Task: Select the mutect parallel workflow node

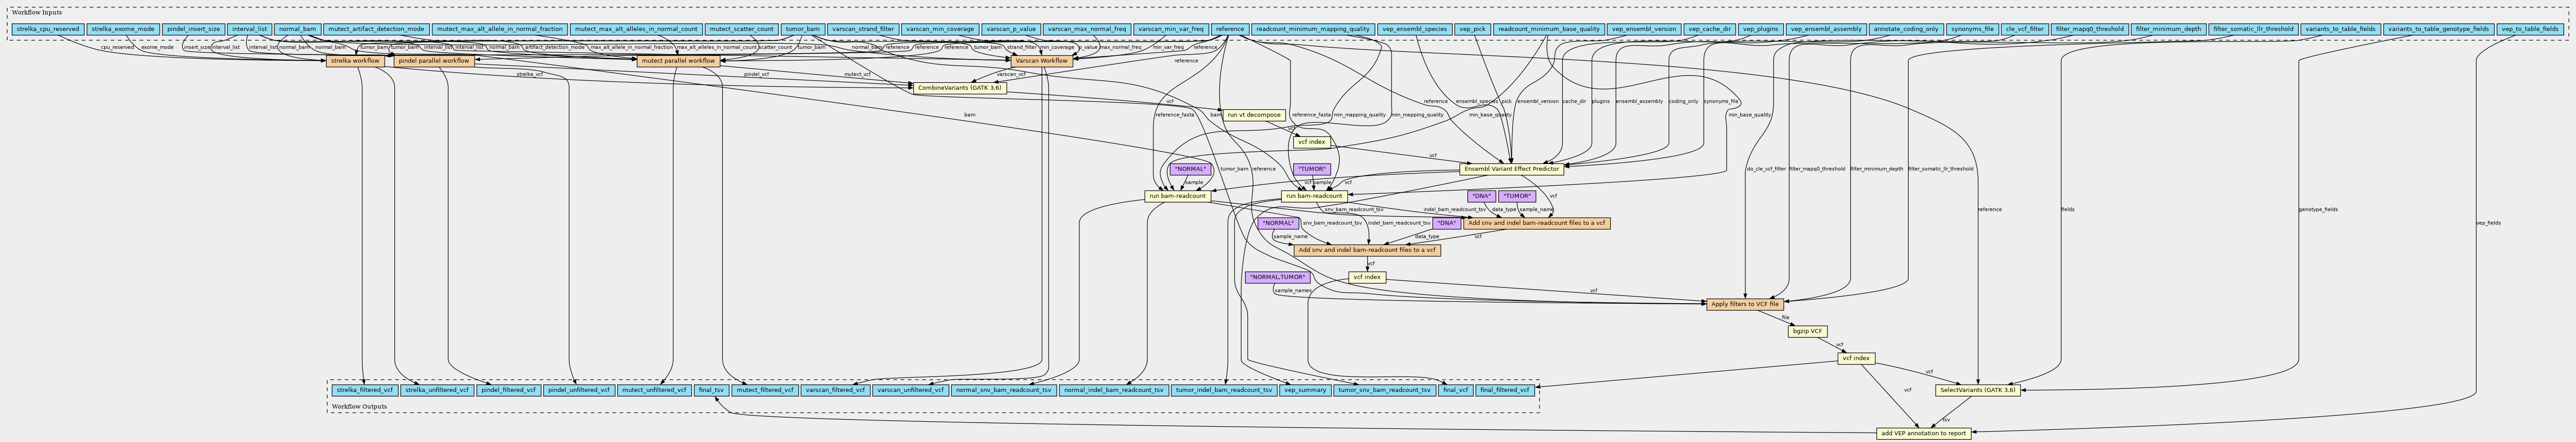Action: [677, 61]
